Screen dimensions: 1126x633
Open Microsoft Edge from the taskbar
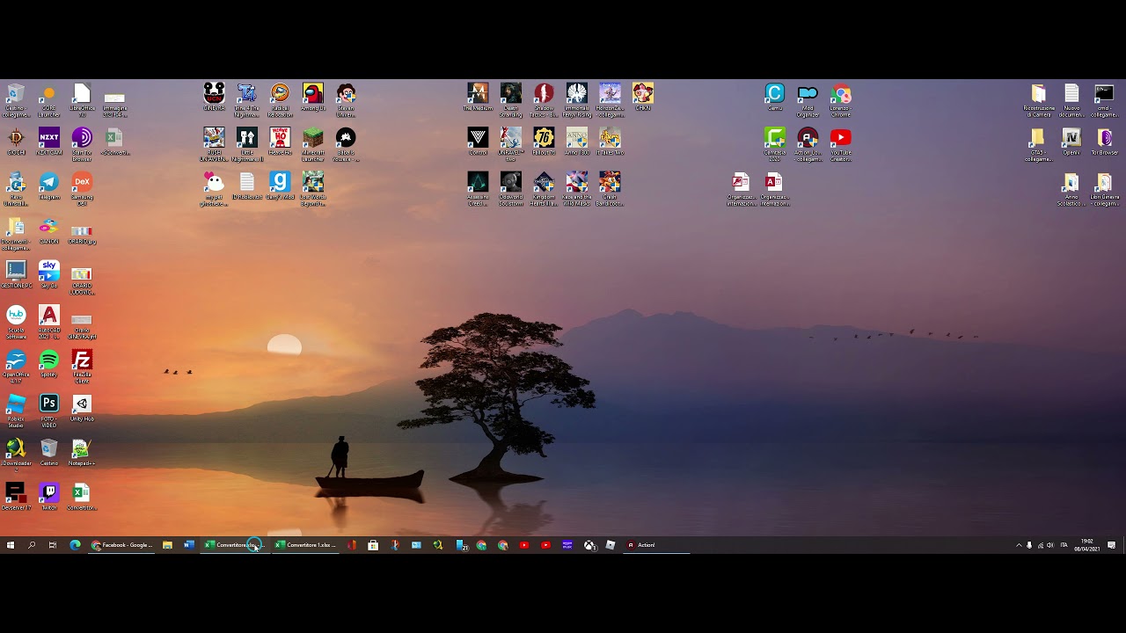[75, 545]
